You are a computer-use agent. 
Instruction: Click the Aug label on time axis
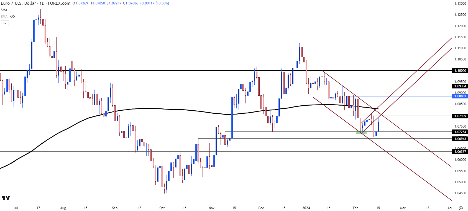coord(63,208)
